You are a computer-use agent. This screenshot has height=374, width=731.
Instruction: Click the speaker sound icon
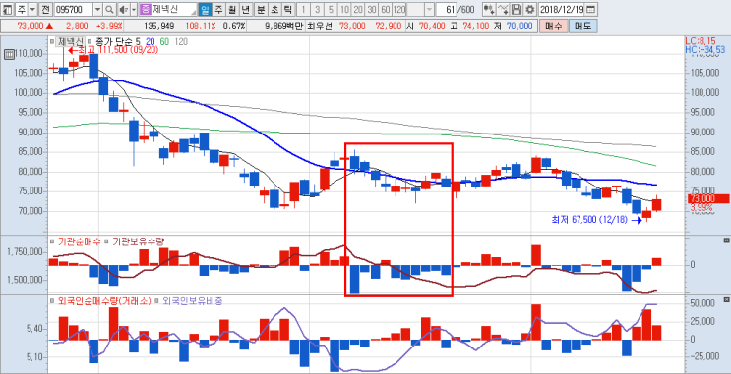point(123,9)
